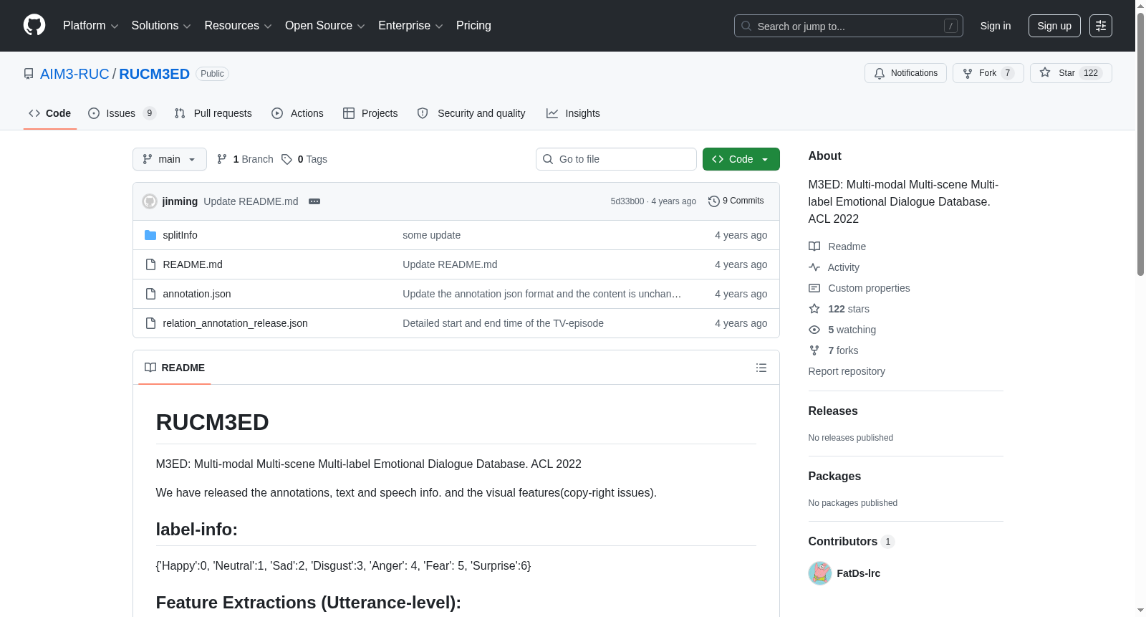Expand commit message ellipsis button
Viewport: 1146px width, 617px height.
click(314, 201)
